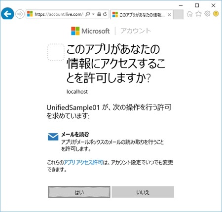The image size is (222, 212).
Task: Open a new blank tab
Action: coord(178,14)
